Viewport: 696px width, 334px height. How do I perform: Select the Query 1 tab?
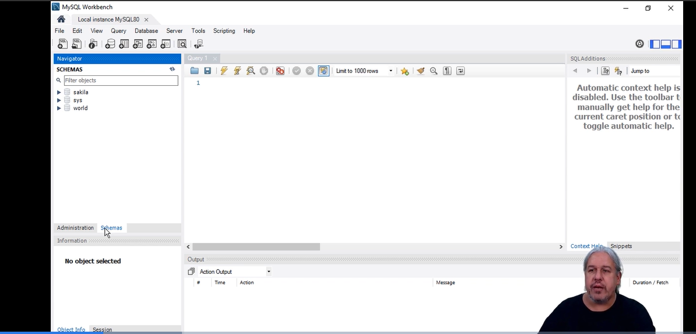(197, 58)
